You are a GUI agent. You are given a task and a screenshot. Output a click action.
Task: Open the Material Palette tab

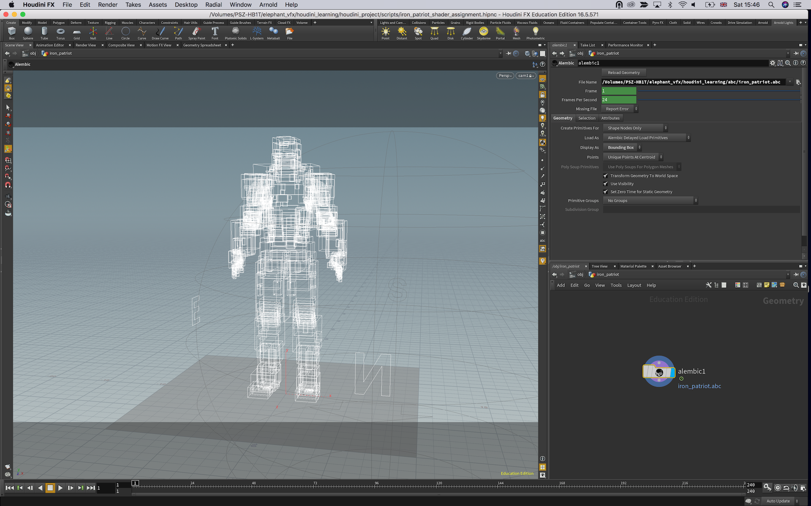click(x=633, y=266)
